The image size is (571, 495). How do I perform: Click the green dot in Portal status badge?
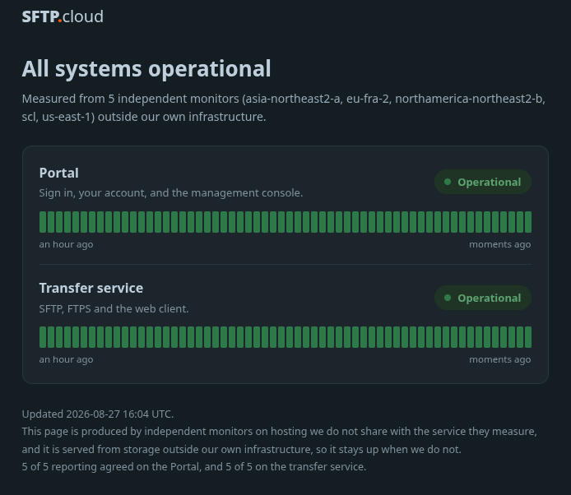point(448,182)
